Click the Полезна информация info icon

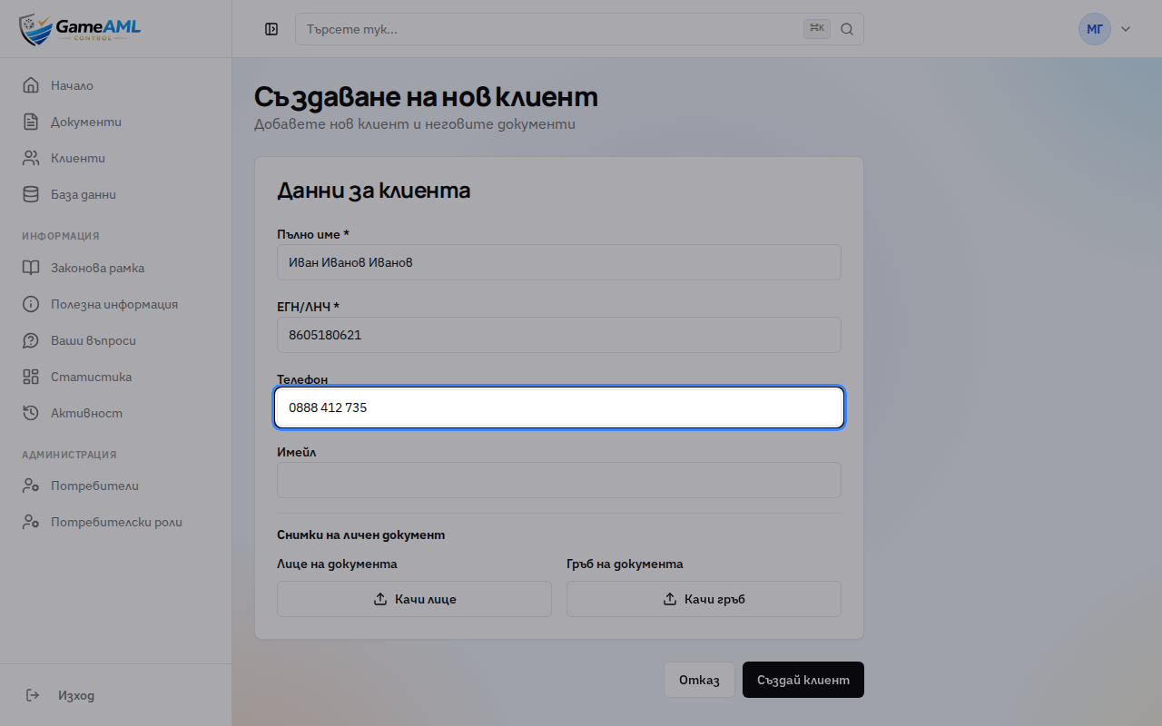[31, 304]
